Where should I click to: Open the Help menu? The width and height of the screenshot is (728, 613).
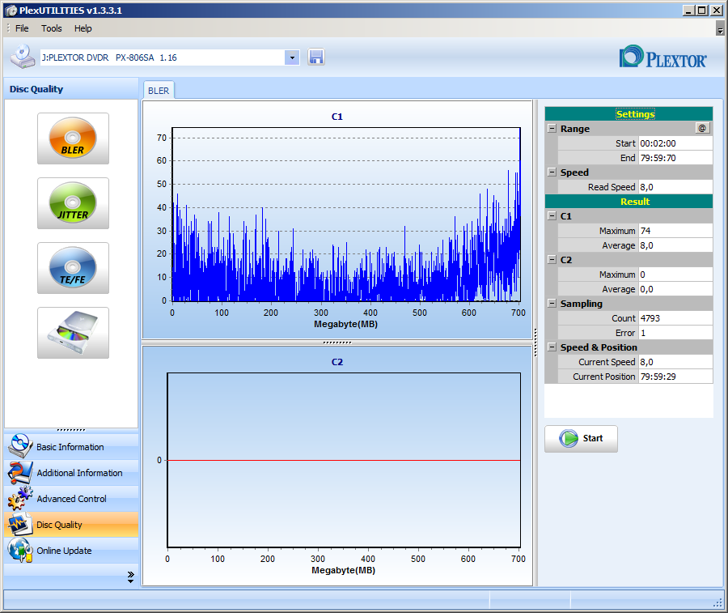coord(83,28)
